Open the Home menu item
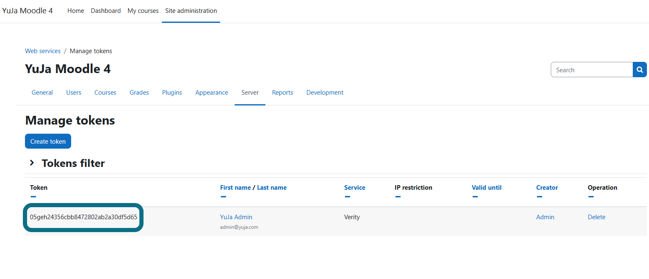 [76, 11]
